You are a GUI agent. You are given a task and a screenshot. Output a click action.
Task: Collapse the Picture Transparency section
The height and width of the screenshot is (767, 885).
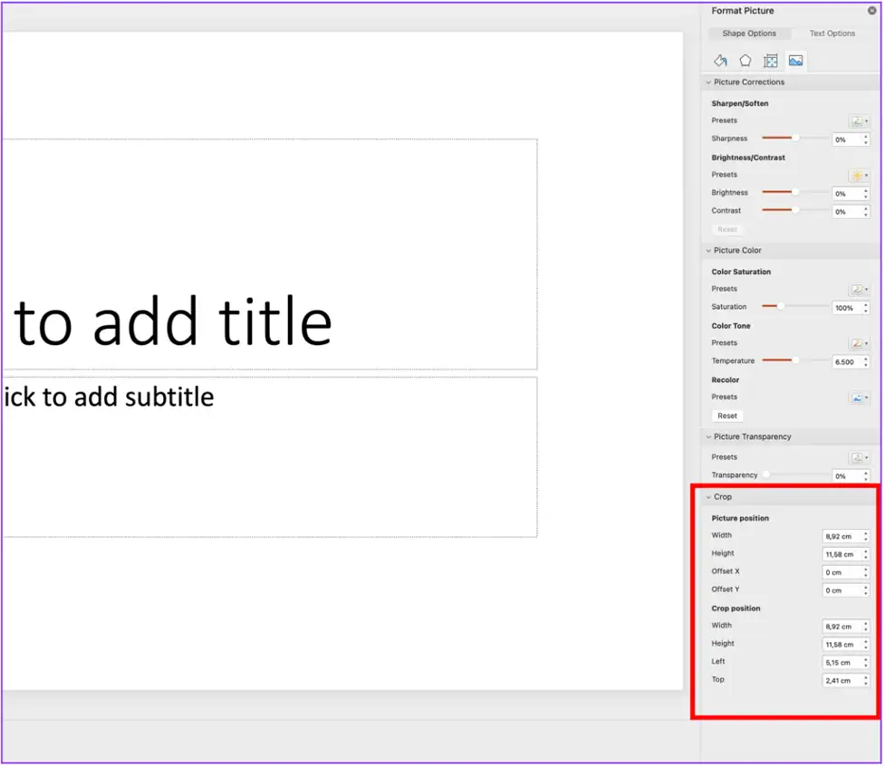709,436
